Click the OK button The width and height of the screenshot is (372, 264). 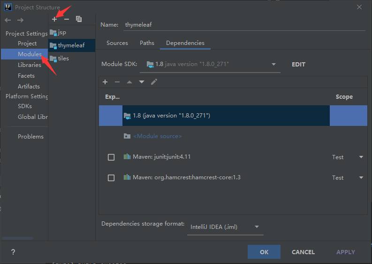point(264,252)
